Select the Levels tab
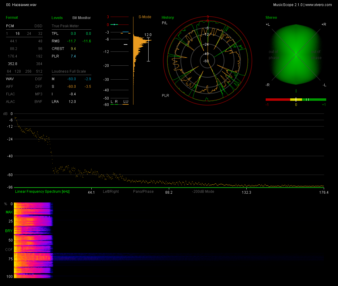The width and height of the screenshot is (338, 286). pyautogui.click(x=57, y=18)
